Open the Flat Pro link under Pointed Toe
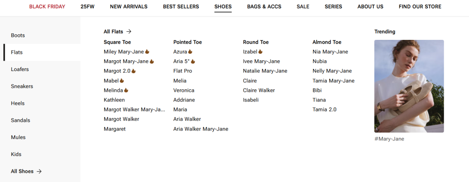This screenshot has width=469, height=182. [182, 71]
